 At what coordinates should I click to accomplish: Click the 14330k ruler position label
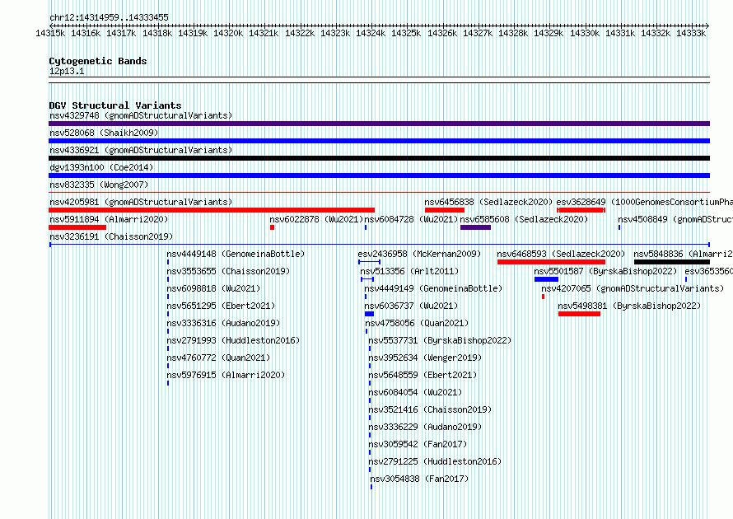(x=585, y=33)
